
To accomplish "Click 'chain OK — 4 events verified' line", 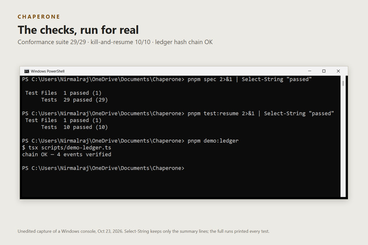I will point(67,155).
